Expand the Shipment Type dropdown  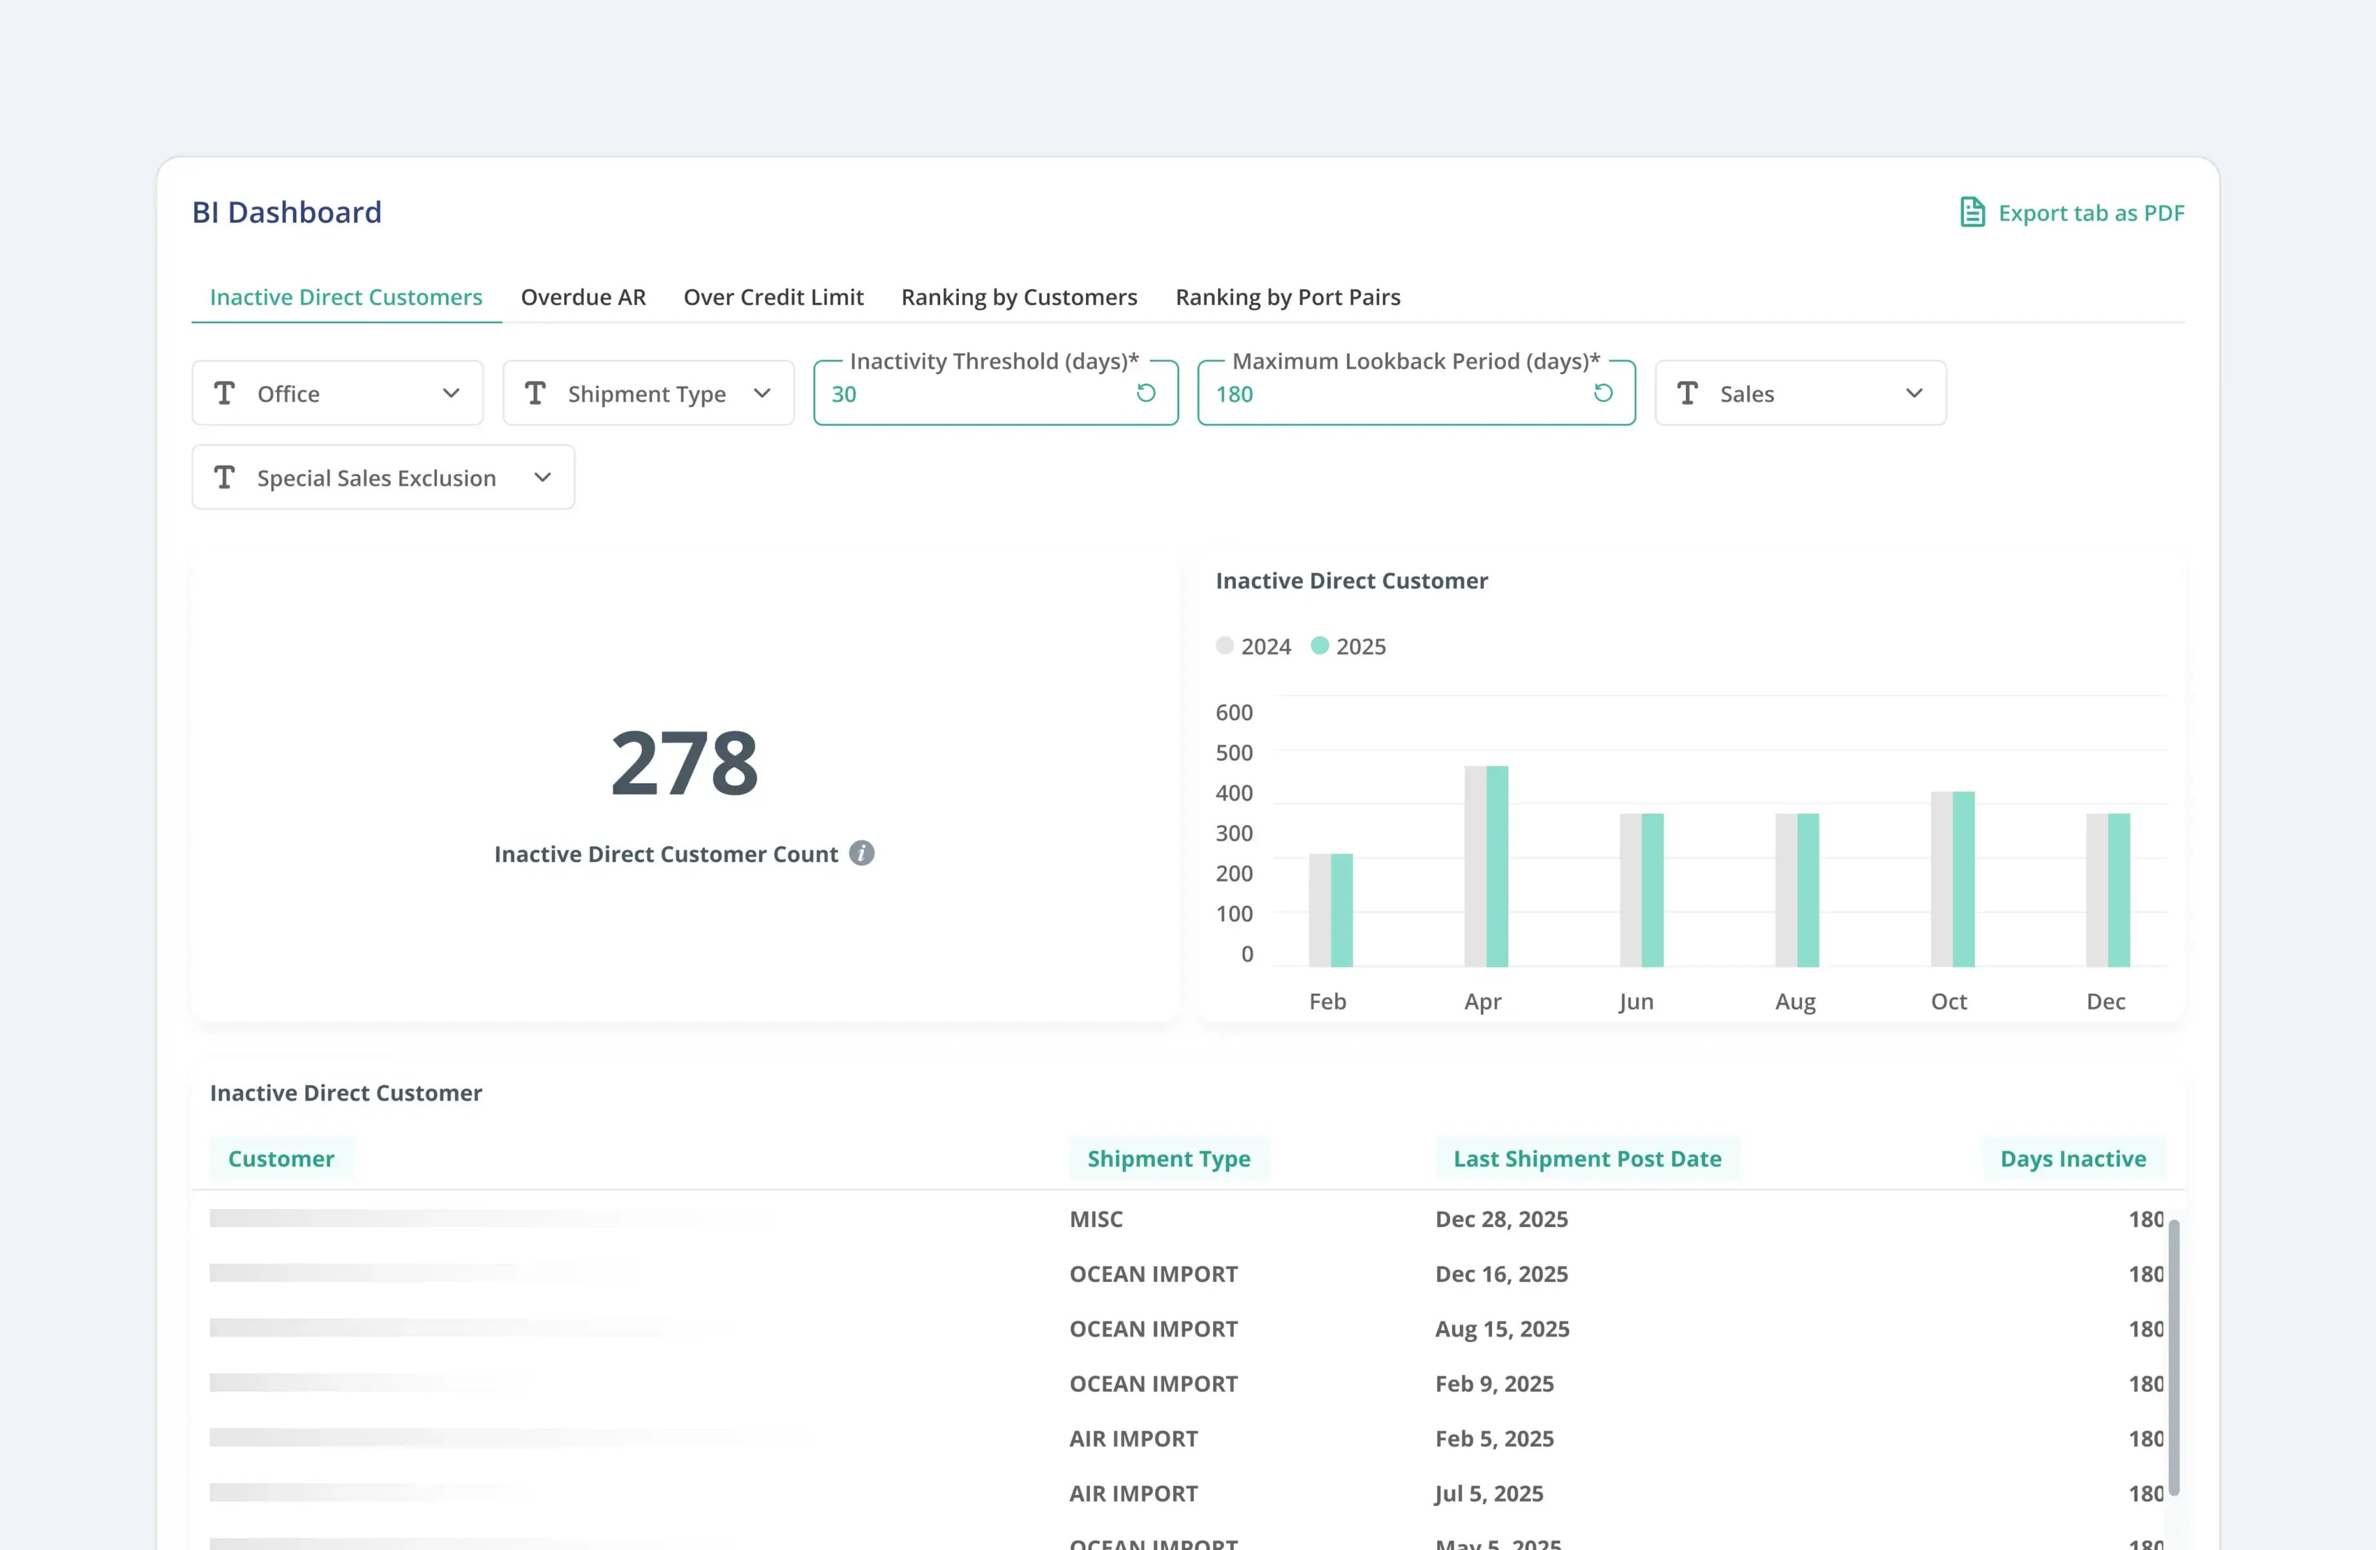pyautogui.click(x=763, y=393)
